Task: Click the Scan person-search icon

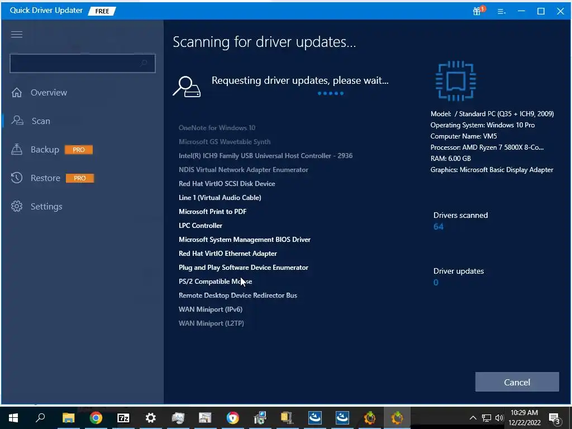Action: pyautogui.click(x=17, y=121)
